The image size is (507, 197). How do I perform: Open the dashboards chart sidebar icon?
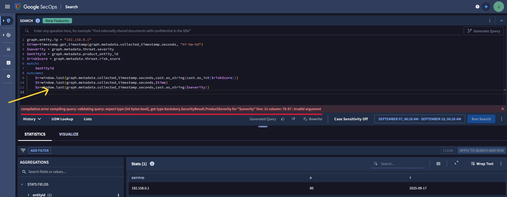[x=9, y=63]
